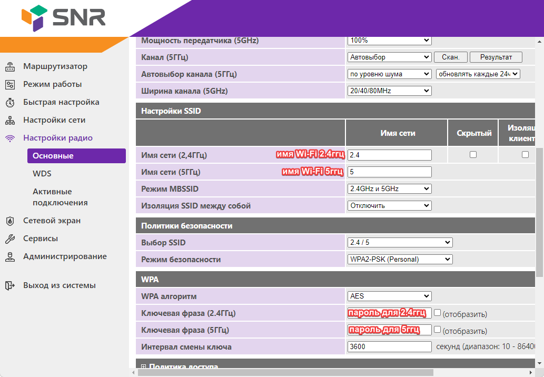This screenshot has width=544, height=377.
Task: Click the 5GHz passphrase field
Action: [390, 330]
